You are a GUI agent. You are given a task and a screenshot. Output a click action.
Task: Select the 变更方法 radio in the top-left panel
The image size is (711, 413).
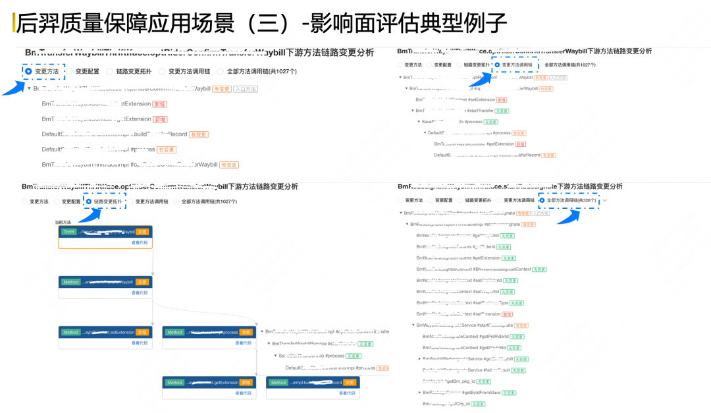(x=28, y=71)
